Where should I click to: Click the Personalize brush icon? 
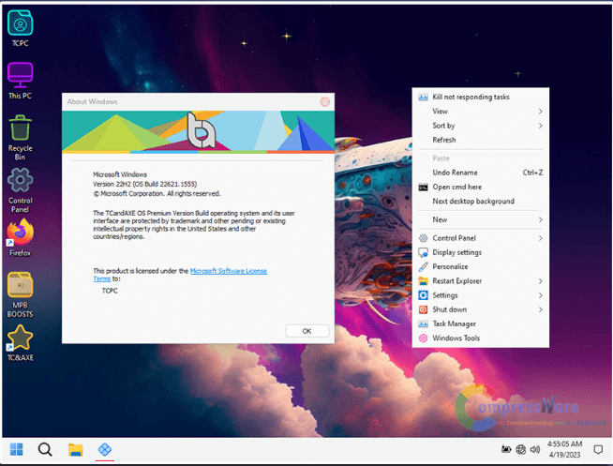pyautogui.click(x=423, y=266)
